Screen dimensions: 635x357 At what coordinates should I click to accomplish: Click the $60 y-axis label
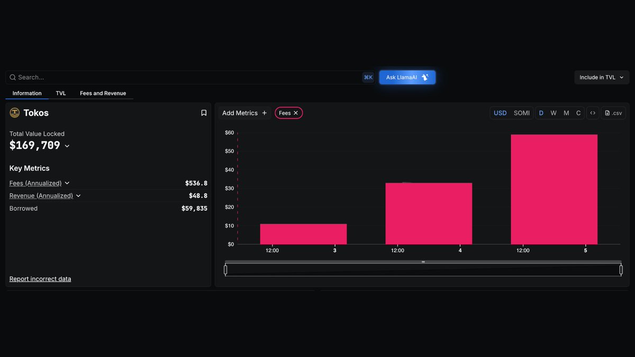click(229, 133)
